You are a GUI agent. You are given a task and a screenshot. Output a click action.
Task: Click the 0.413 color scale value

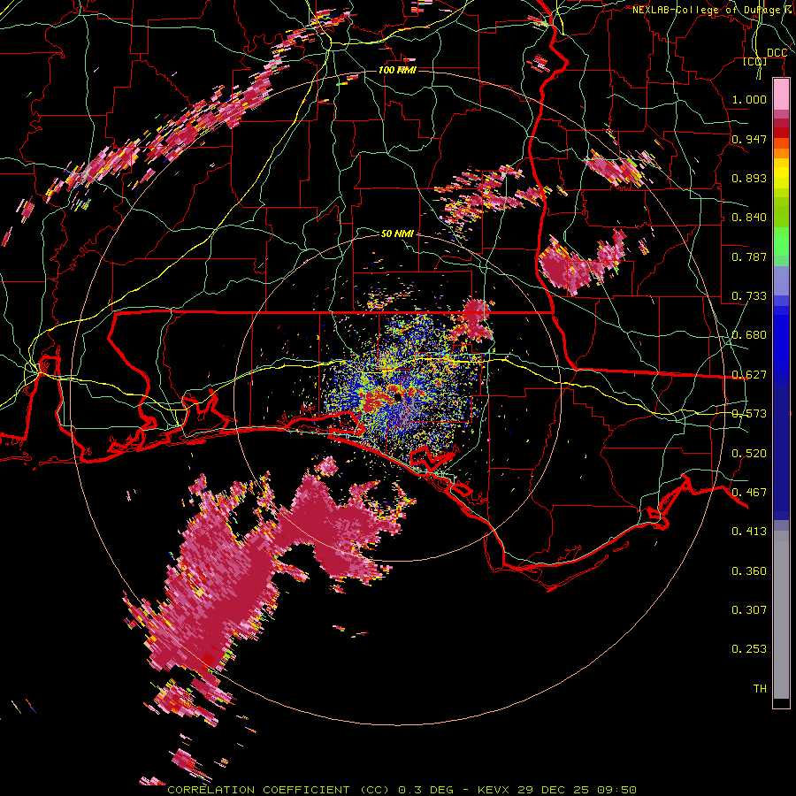click(x=749, y=532)
